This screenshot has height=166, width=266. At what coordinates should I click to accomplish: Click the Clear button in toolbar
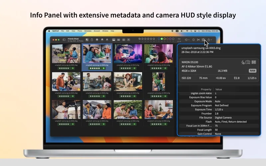point(179,39)
